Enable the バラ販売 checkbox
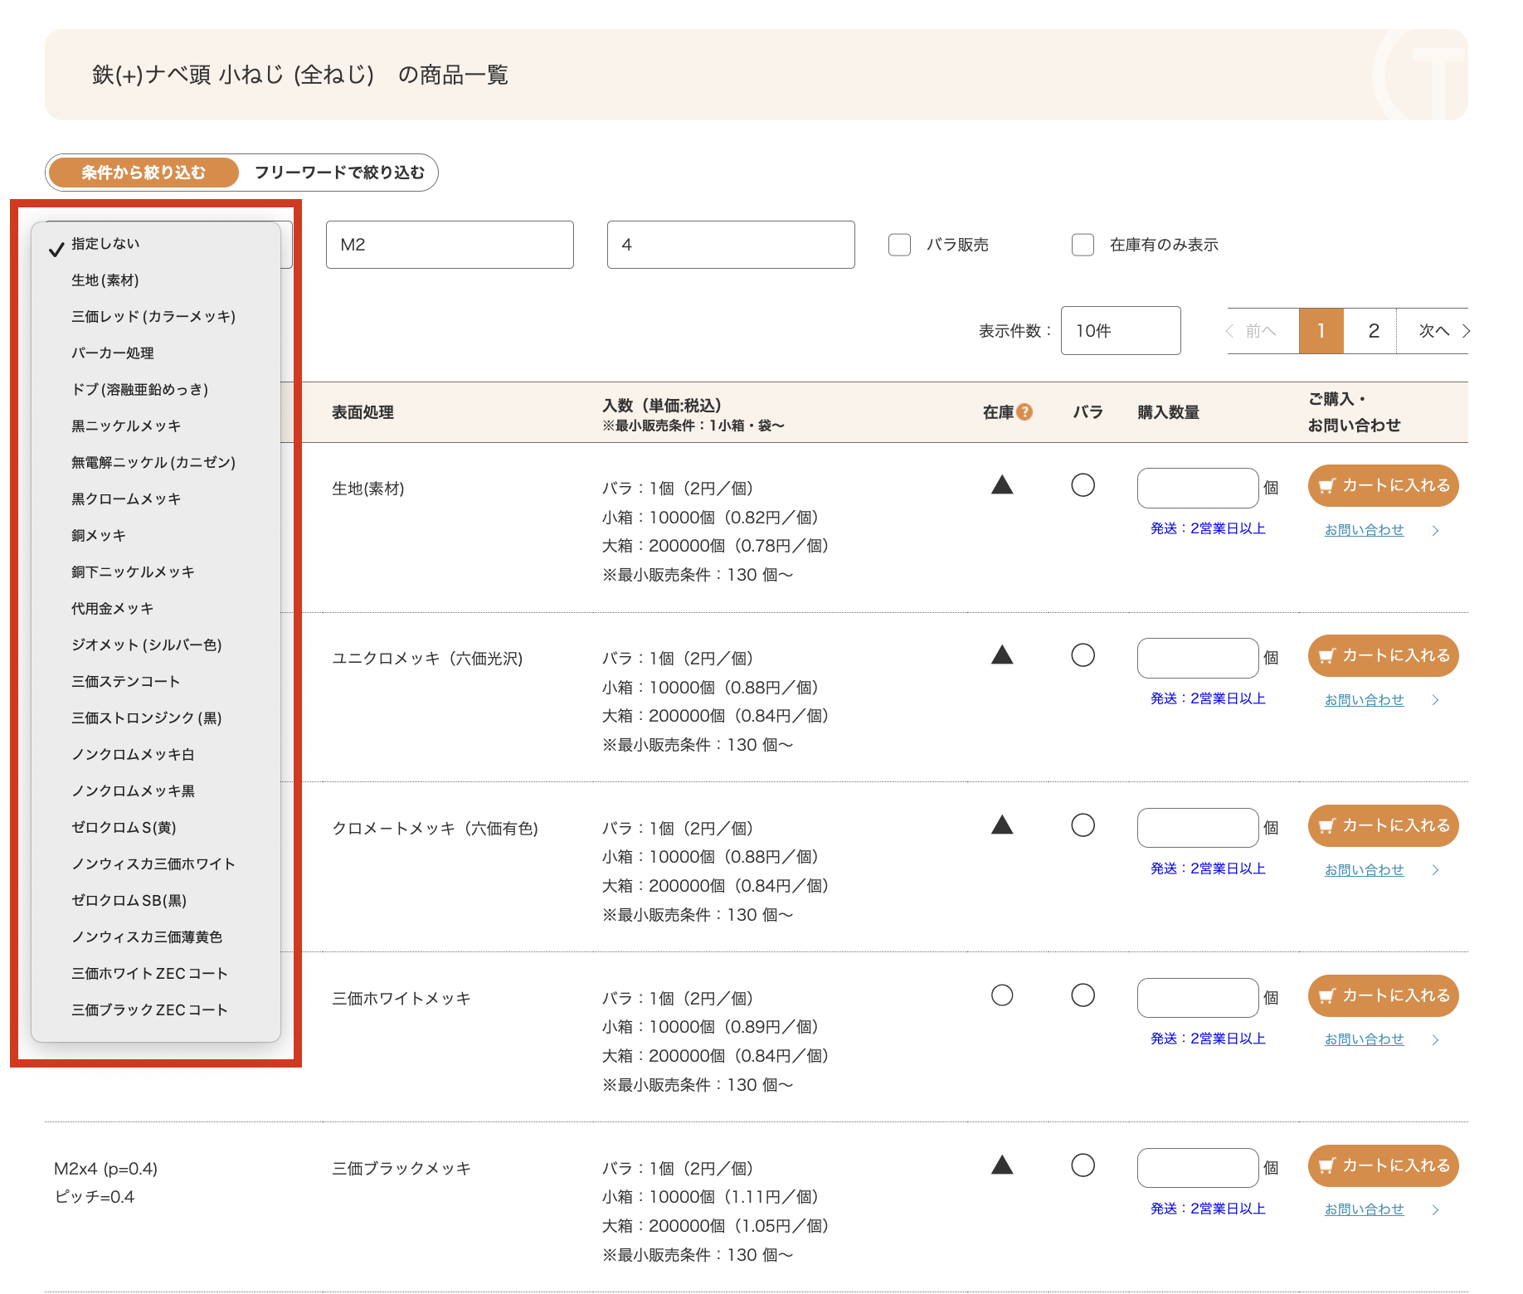Screen dimensions: 1523x1294 tap(899, 245)
